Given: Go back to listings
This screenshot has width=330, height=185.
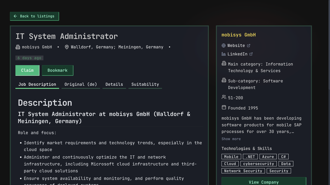Looking at the screenshot, I should tap(34, 16).
